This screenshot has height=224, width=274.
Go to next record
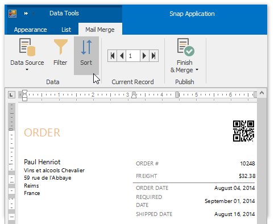click(x=144, y=56)
